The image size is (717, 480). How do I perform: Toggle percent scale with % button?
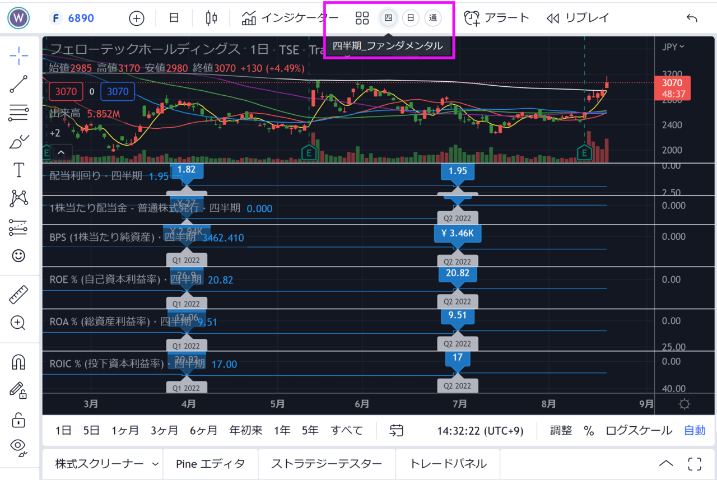point(589,431)
